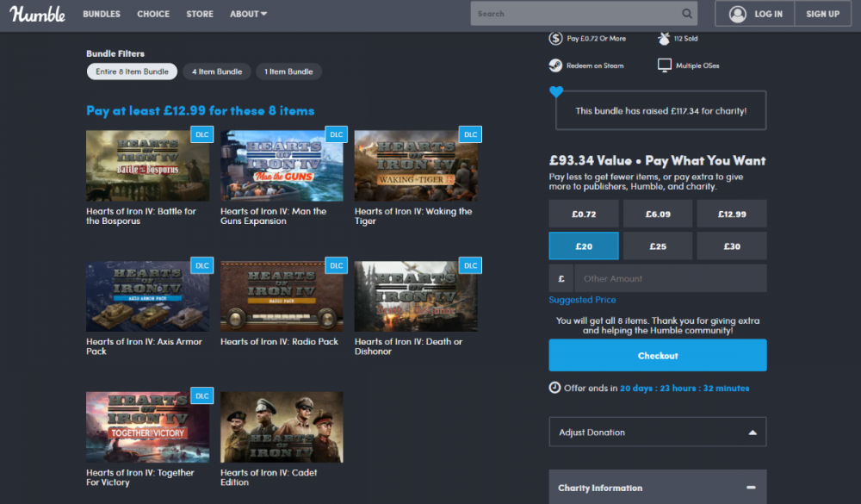Click the title Hearts of Iron IV: Axis Armor Pack
Image resolution: width=861 pixels, height=504 pixels.
click(x=144, y=346)
